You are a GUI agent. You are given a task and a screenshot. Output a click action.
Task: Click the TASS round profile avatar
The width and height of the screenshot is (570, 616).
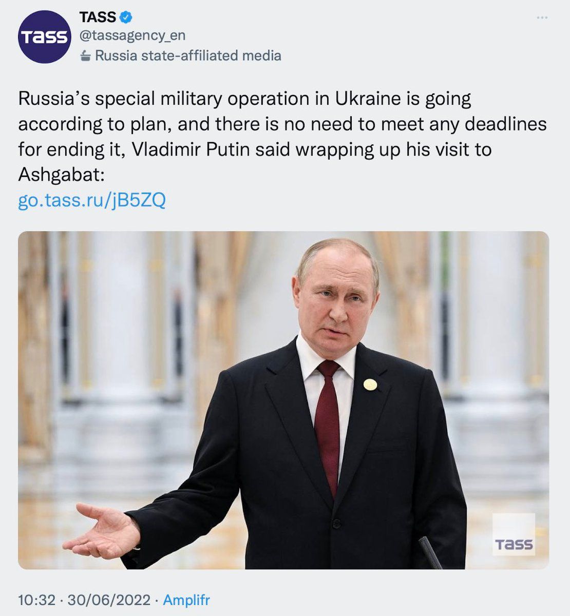(x=44, y=37)
